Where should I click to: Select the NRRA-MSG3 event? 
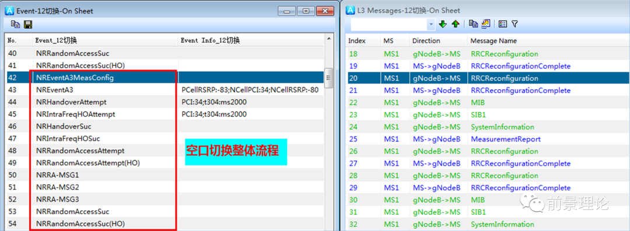click(x=164, y=199)
